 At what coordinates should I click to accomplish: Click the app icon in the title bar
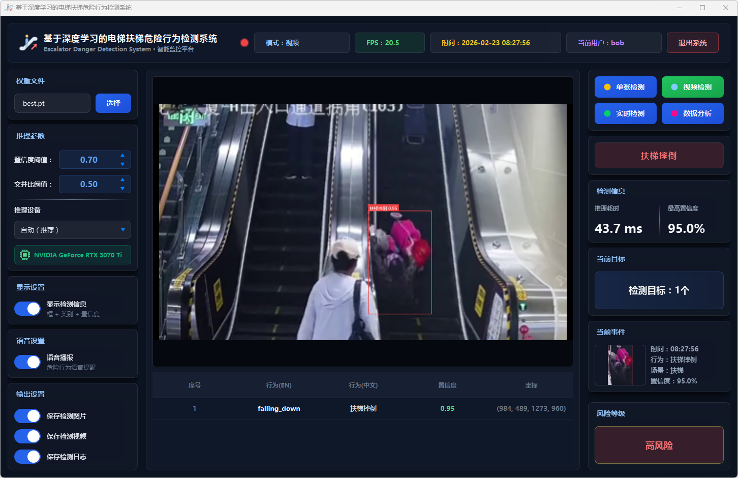click(x=8, y=8)
